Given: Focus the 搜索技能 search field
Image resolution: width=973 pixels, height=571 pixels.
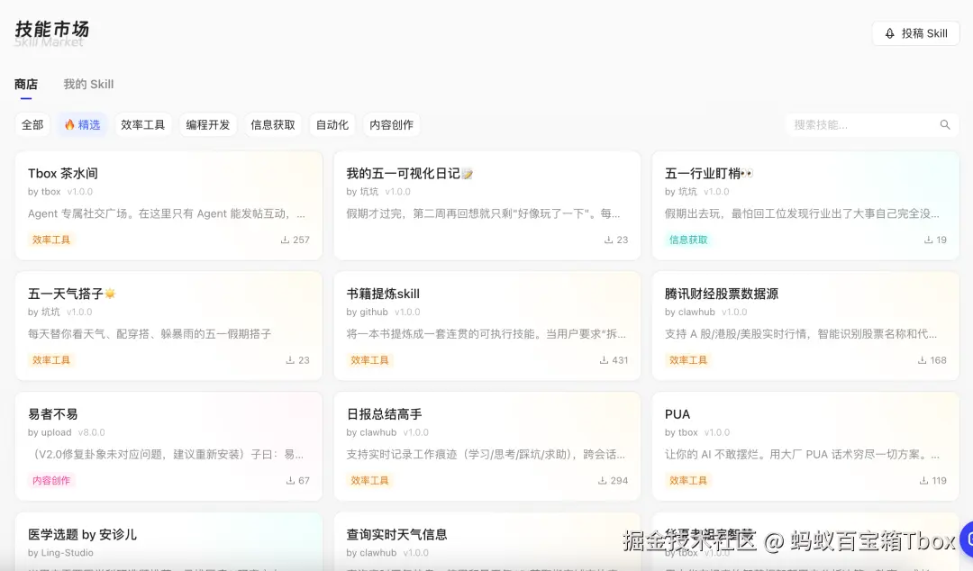Looking at the screenshot, I should (x=872, y=125).
